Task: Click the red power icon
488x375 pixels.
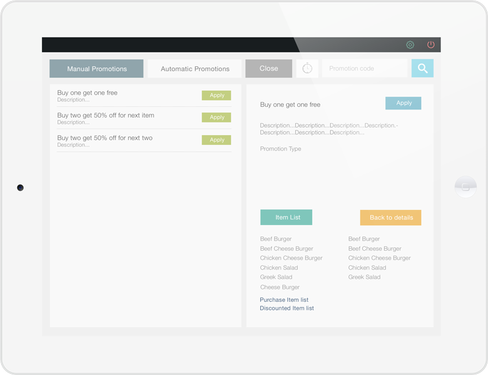Action: point(430,45)
